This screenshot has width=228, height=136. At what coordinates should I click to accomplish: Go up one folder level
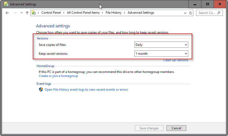click(27, 13)
